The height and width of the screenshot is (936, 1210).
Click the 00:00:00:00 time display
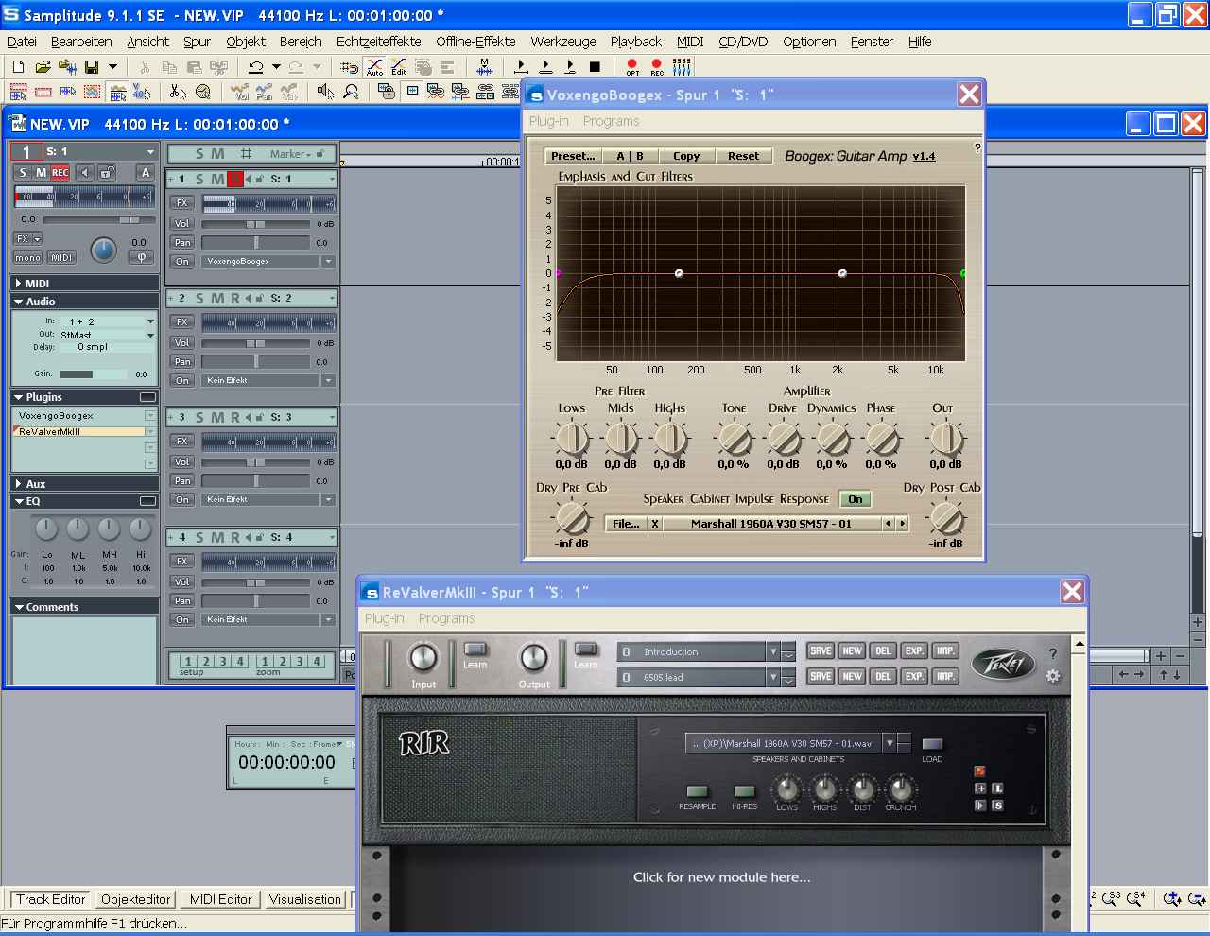point(286,762)
